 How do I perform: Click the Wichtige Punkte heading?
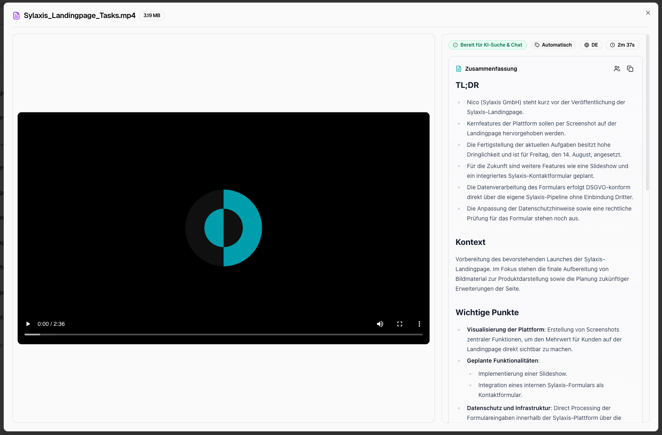tap(487, 312)
